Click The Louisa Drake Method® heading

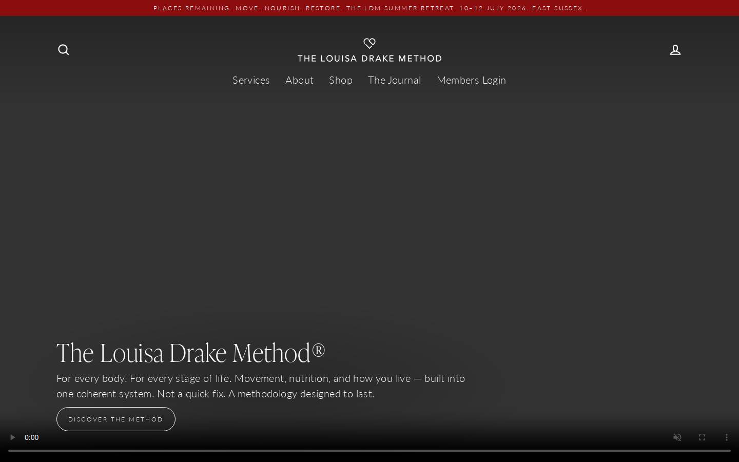191,353
